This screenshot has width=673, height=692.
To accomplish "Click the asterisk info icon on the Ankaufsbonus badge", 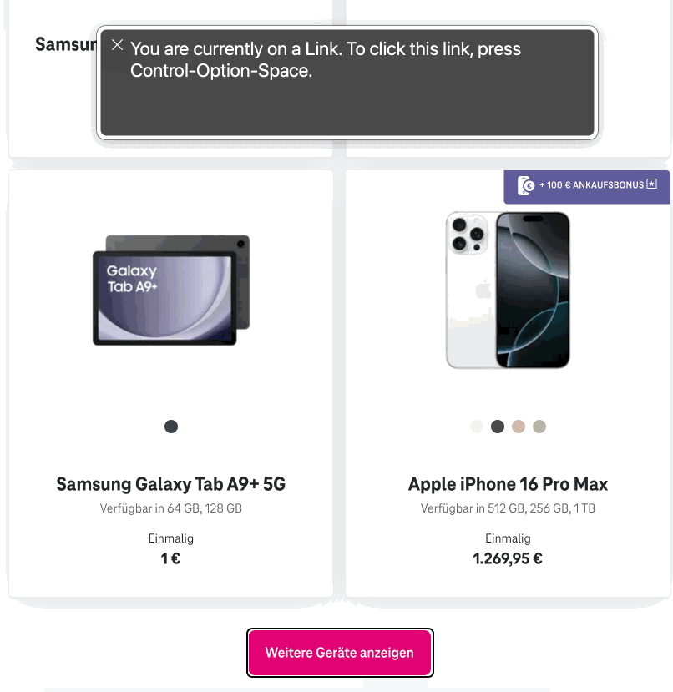I will [652, 183].
